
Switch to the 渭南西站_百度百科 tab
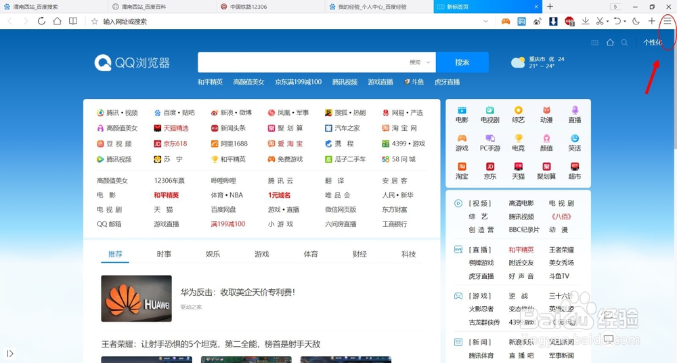[162, 7]
